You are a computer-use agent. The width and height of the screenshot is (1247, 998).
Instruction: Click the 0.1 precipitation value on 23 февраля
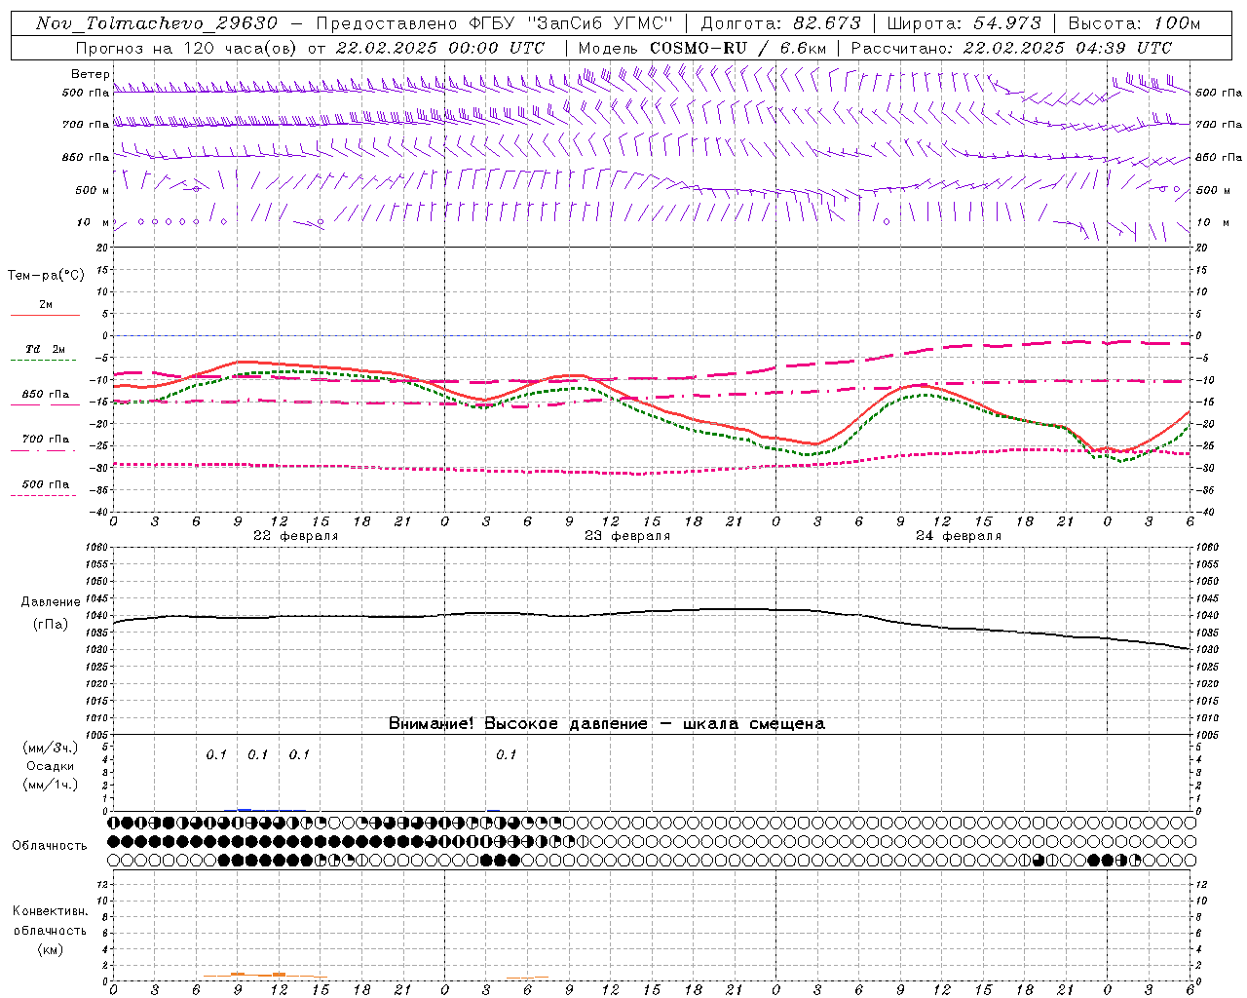[507, 754]
